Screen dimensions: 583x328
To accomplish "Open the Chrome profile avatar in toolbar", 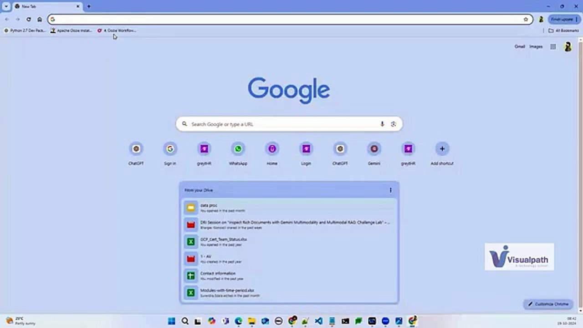I will [x=541, y=20].
